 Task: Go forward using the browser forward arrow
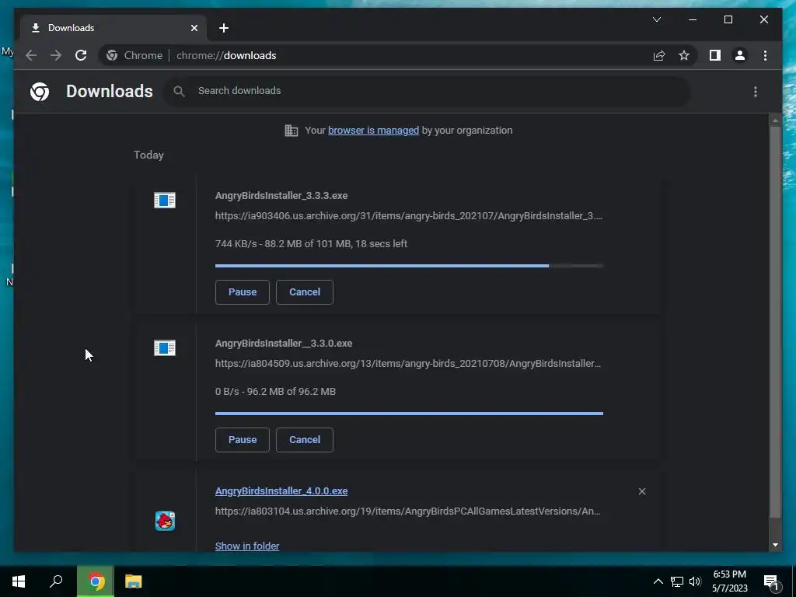pos(56,55)
